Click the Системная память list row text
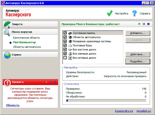 (x=84, y=33)
